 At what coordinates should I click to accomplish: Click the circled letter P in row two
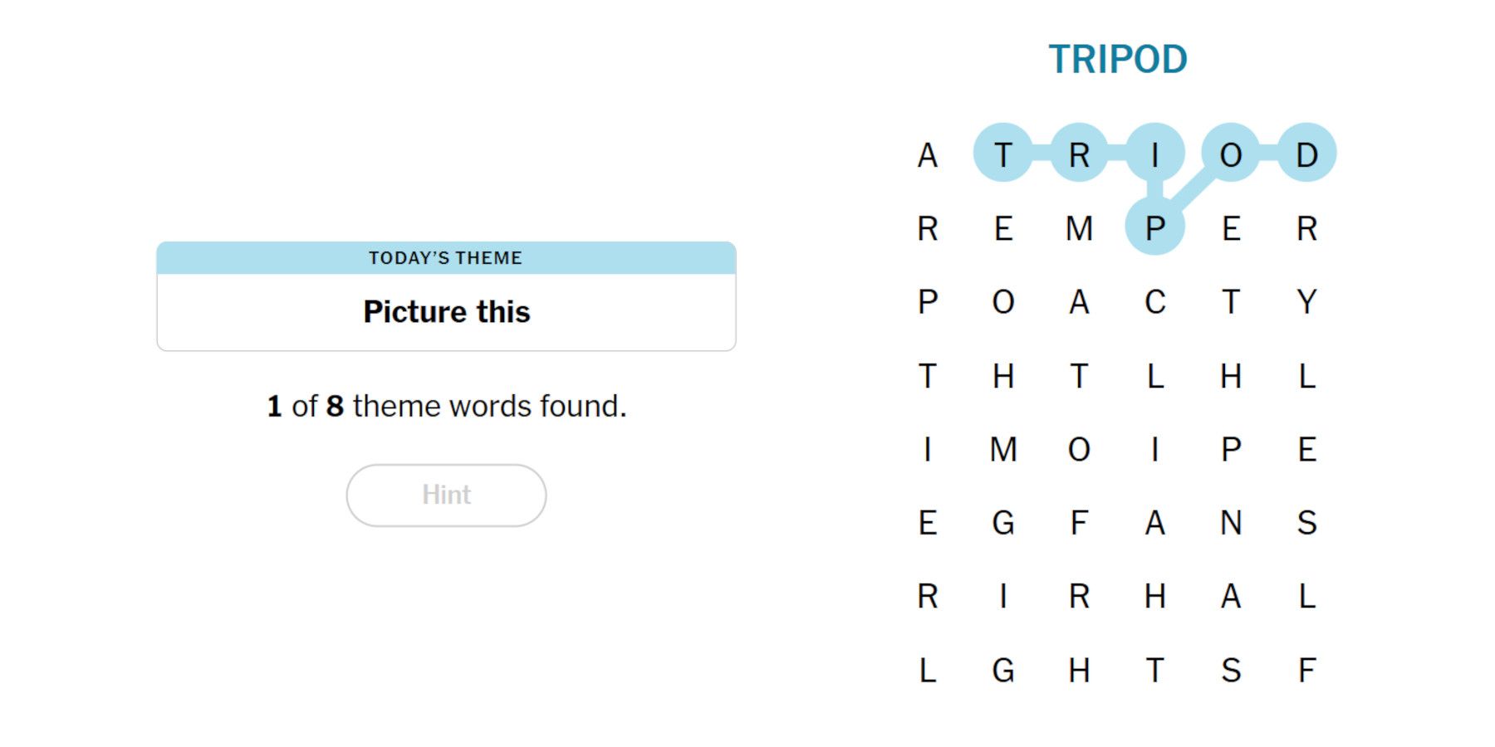[x=1155, y=228]
